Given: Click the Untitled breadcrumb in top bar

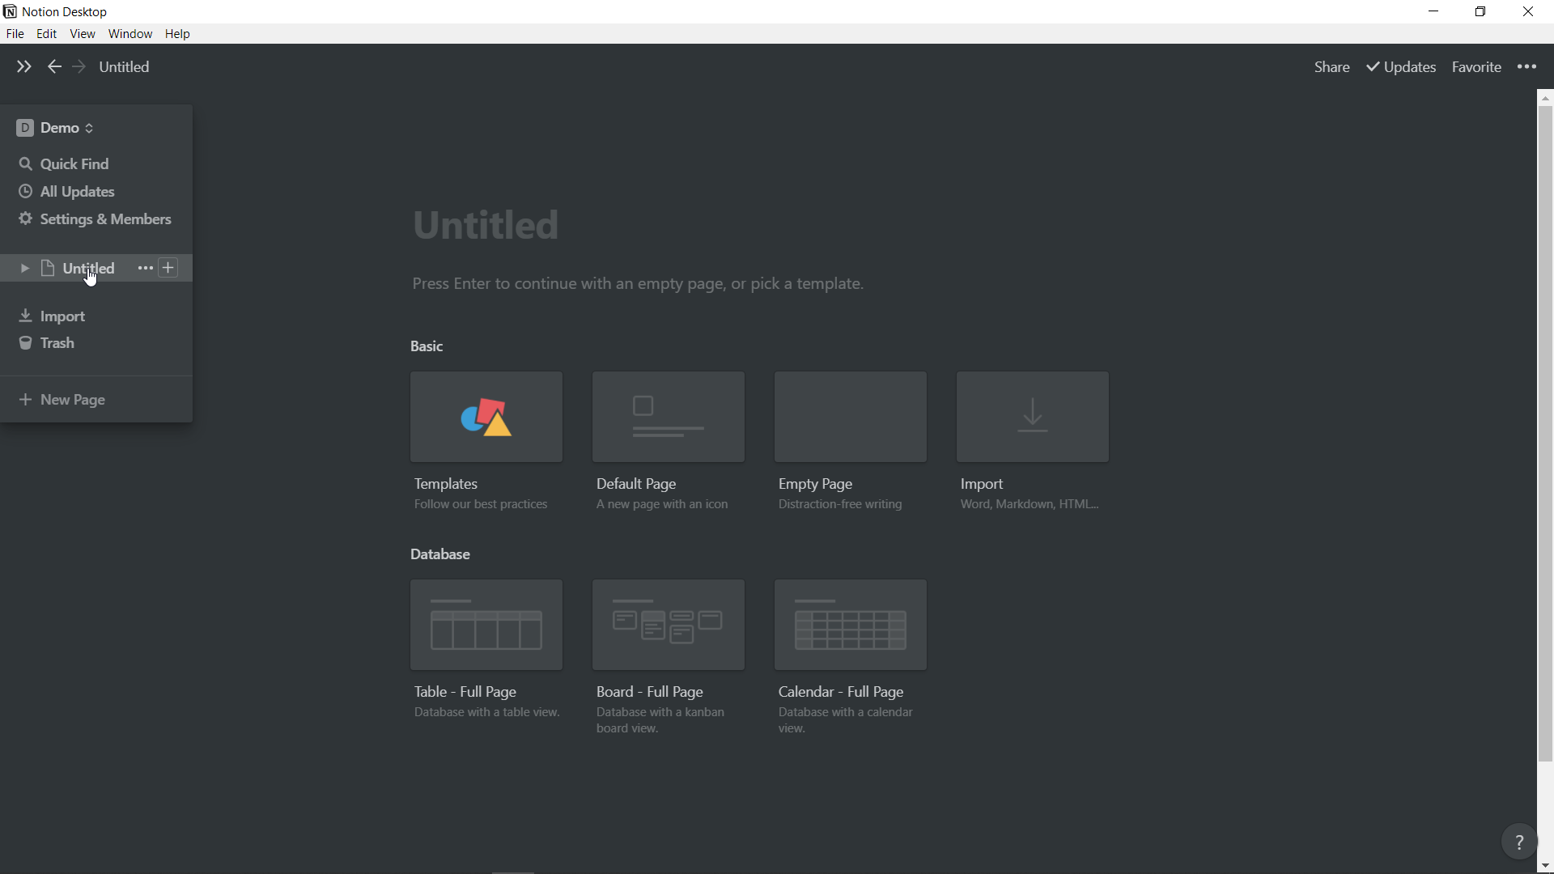Looking at the screenshot, I should pyautogui.click(x=125, y=67).
